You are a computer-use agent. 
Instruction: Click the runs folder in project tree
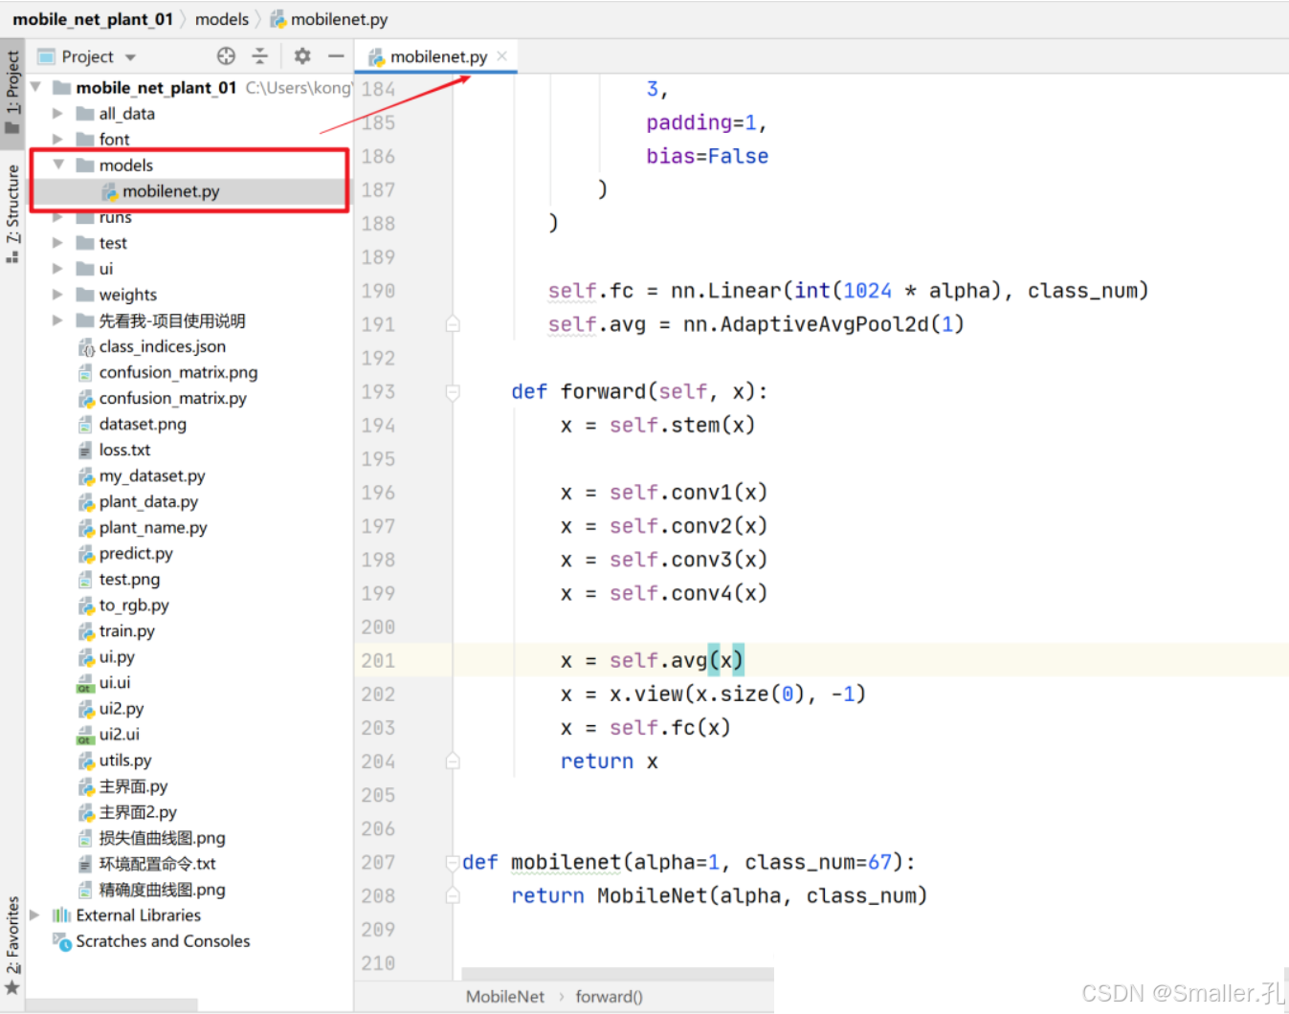115,218
